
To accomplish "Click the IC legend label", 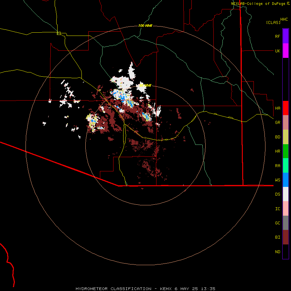I will (x=277, y=209).
